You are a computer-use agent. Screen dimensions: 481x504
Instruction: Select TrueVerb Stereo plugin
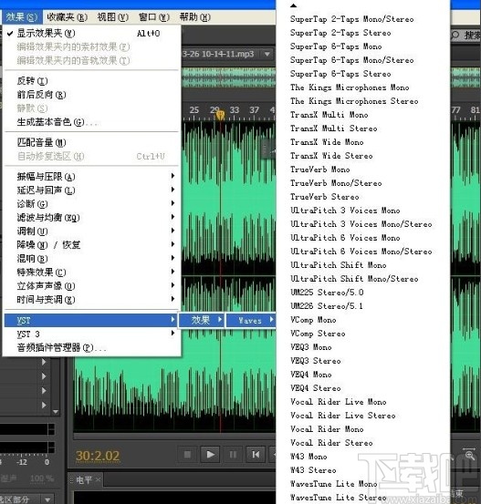point(325,197)
